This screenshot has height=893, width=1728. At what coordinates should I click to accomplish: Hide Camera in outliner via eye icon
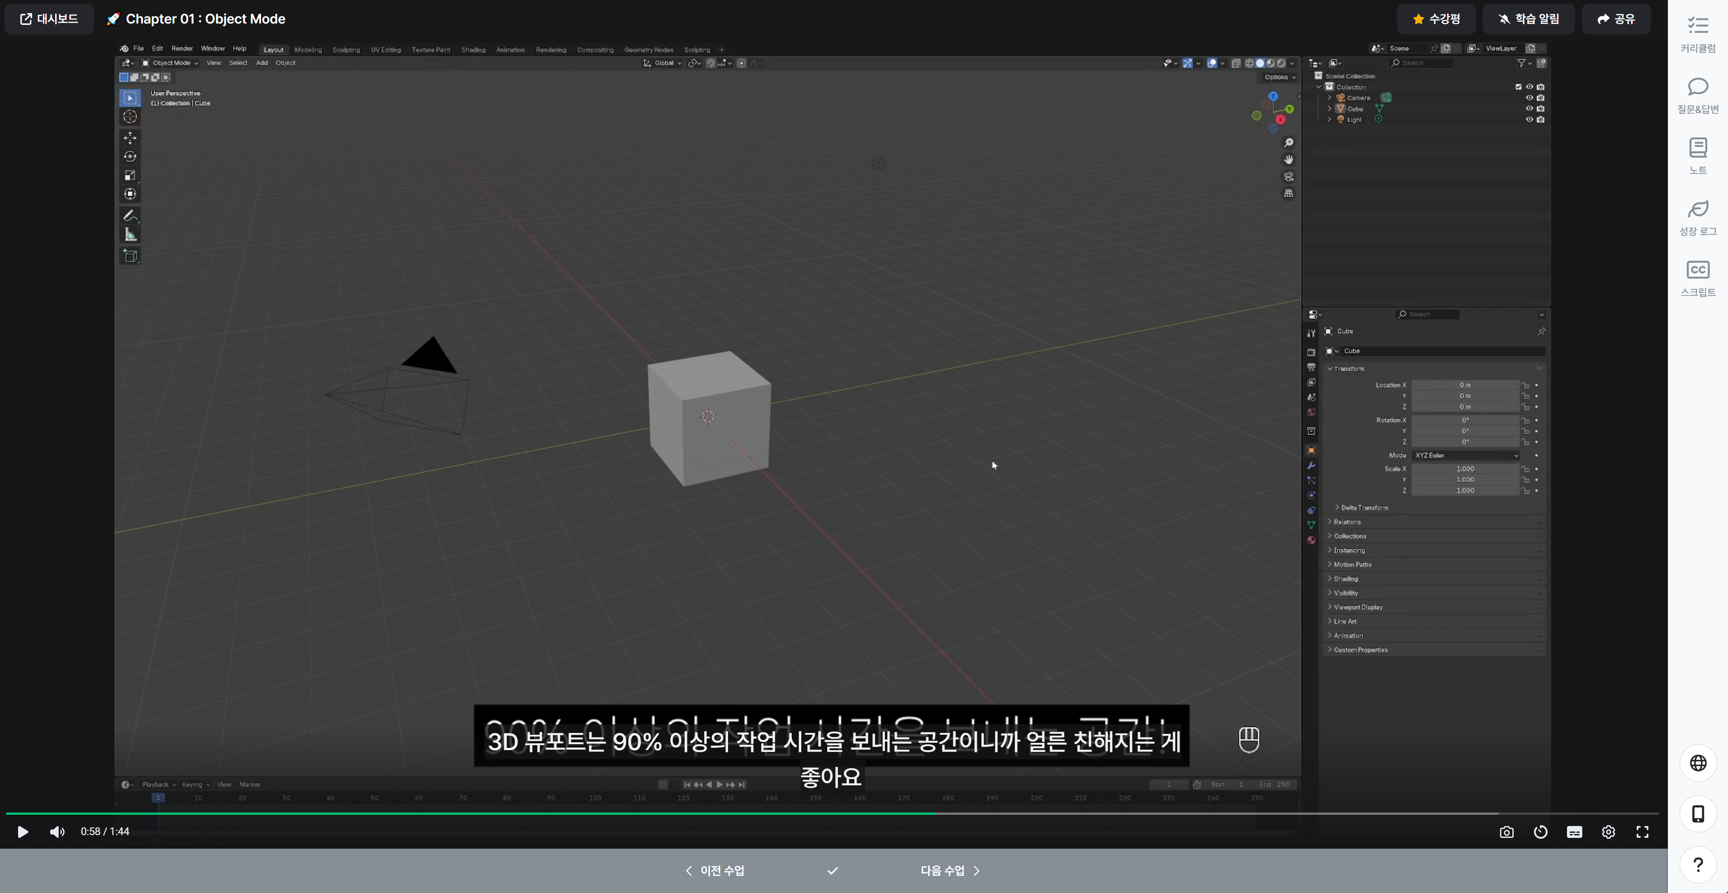(1529, 98)
